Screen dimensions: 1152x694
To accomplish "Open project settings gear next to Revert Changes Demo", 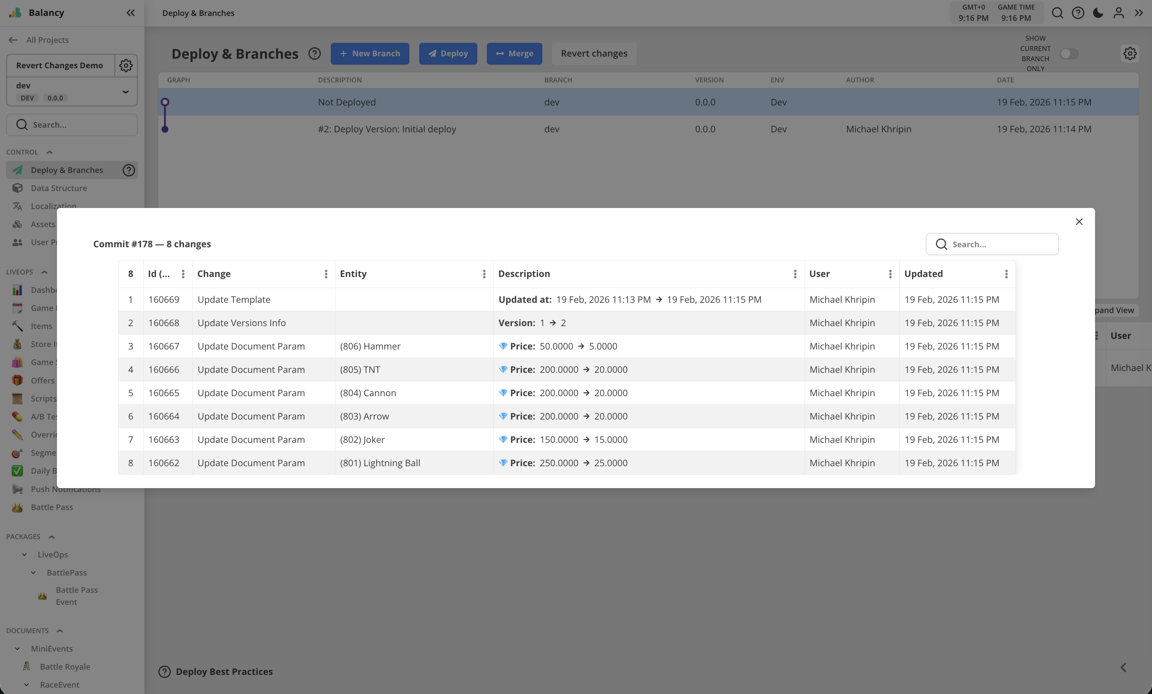I will (126, 65).
